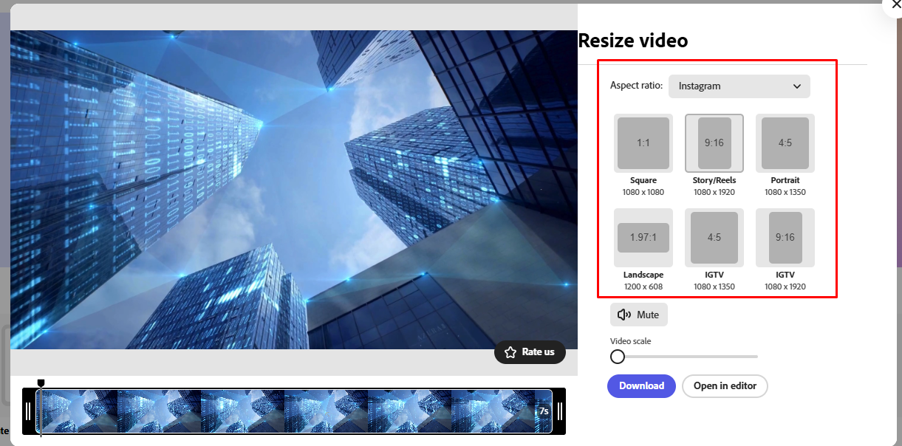Click the Portrait label text
Image resolution: width=902 pixels, height=446 pixels.
pyautogui.click(x=785, y=180)
